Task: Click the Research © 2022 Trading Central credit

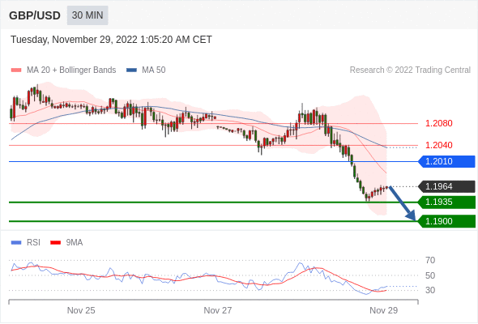Action: pos(410,70)
